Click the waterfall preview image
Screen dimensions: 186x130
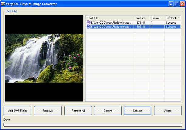coord(44,58)
